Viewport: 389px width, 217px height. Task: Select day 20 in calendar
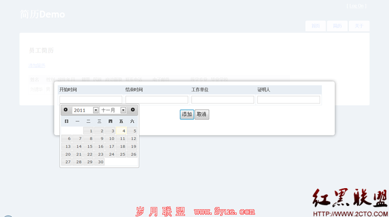point(67,154)
